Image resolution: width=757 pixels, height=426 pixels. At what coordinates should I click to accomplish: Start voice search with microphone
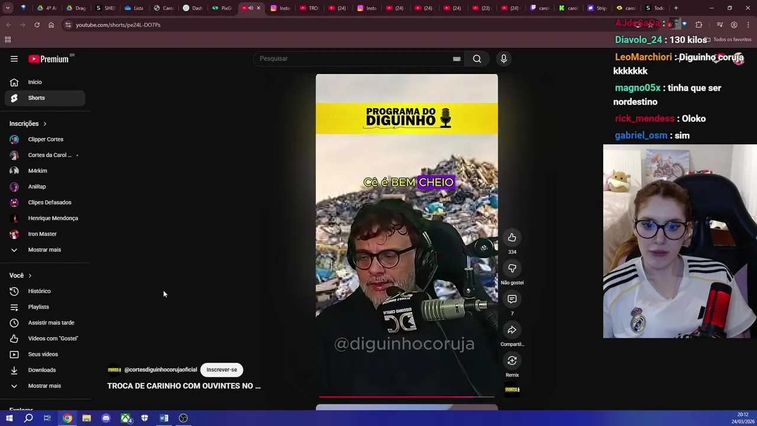[x=504, y=59]
